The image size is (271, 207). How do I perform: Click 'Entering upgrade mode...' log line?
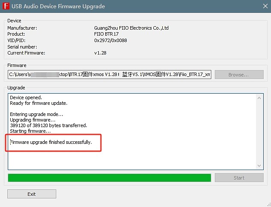(x=37, y=114)
